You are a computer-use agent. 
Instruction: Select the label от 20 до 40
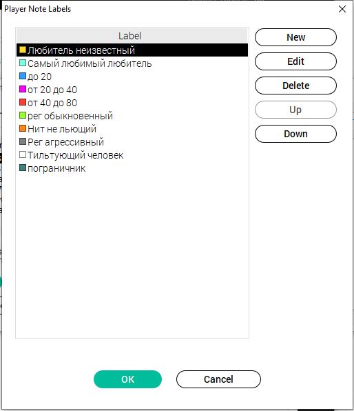click(x=52, y=90)
